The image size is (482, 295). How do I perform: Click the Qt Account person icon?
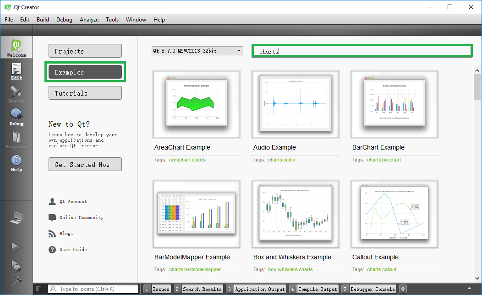(x=52, y=201)
